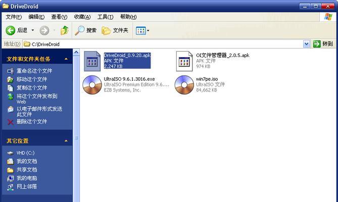The height and width of the screenshot is (202, 338).
Task: Click the DriveDroid_0.9.20.apk file name
Action: tap(127, 56)
